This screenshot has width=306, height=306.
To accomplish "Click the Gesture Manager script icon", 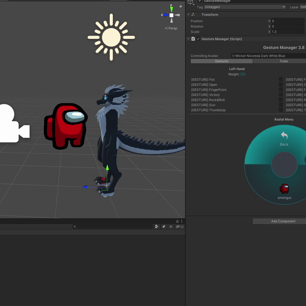I will (x=193, y=39).
